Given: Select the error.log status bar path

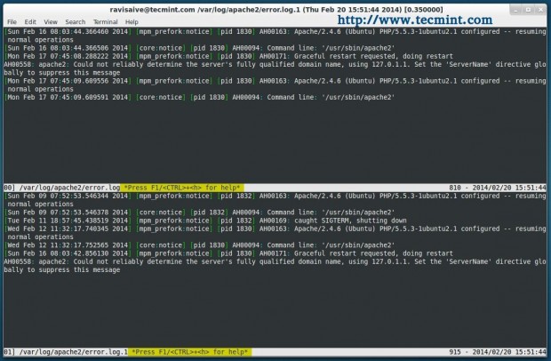Looking at the screenshot, I should click(x=69, y=188).
